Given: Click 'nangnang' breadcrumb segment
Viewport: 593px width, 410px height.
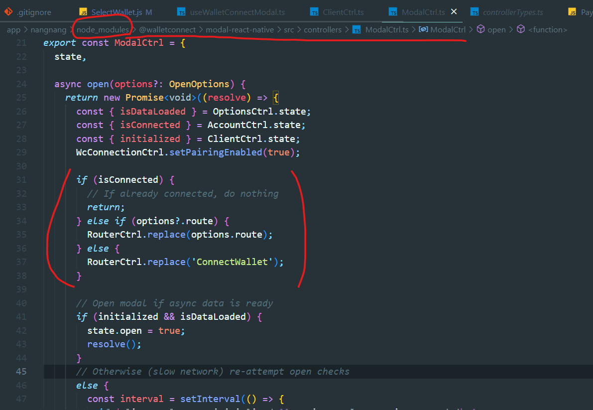Looking at the screenshot, I should (48, 29).
